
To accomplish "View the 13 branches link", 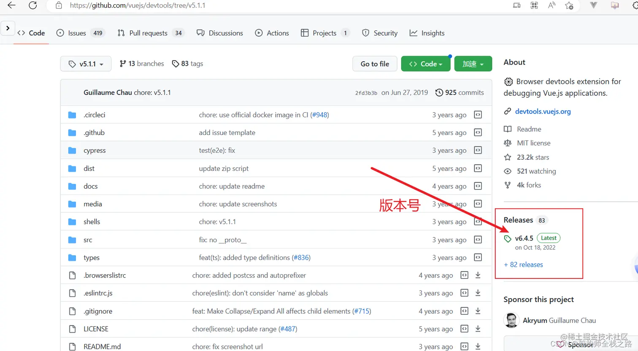I will 142,64.
